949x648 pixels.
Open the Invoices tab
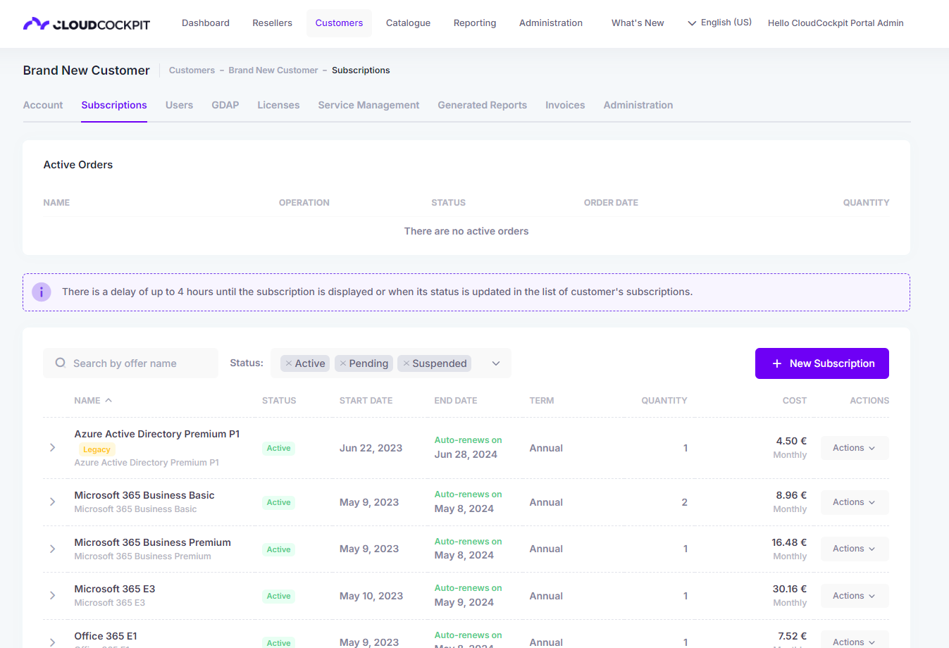(x=565, y=105)
